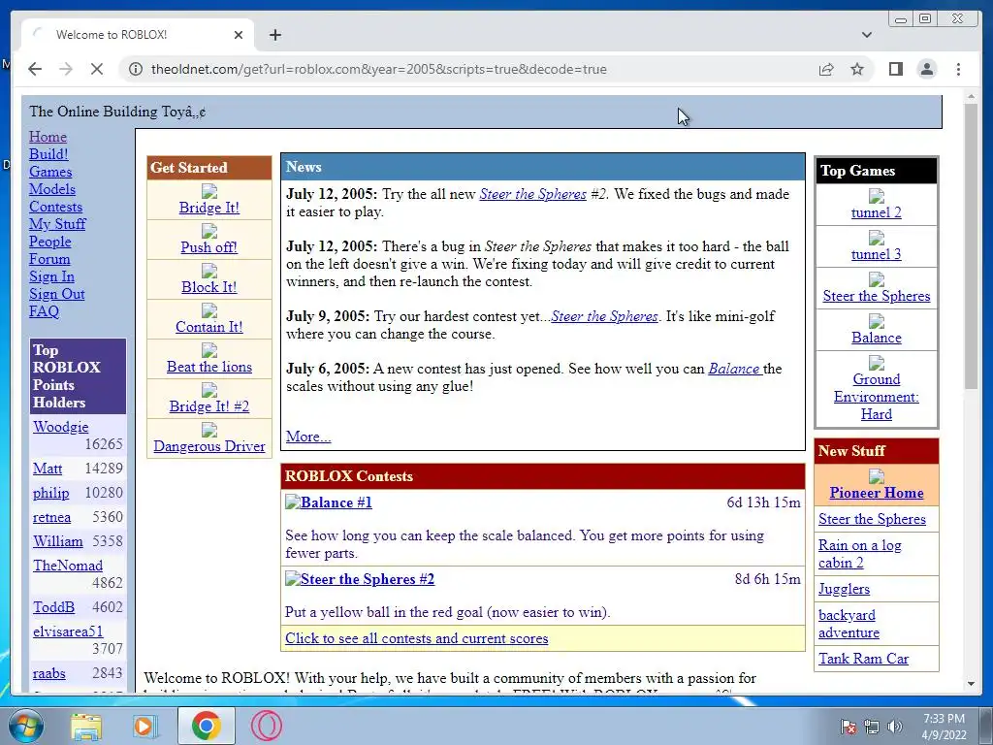Screen dimensions: 993x745
Task: Open Chrome three-dot menu
Action: (958, 69)
